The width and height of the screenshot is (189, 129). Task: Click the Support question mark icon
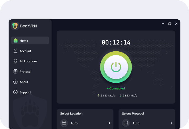coord(15,92)
